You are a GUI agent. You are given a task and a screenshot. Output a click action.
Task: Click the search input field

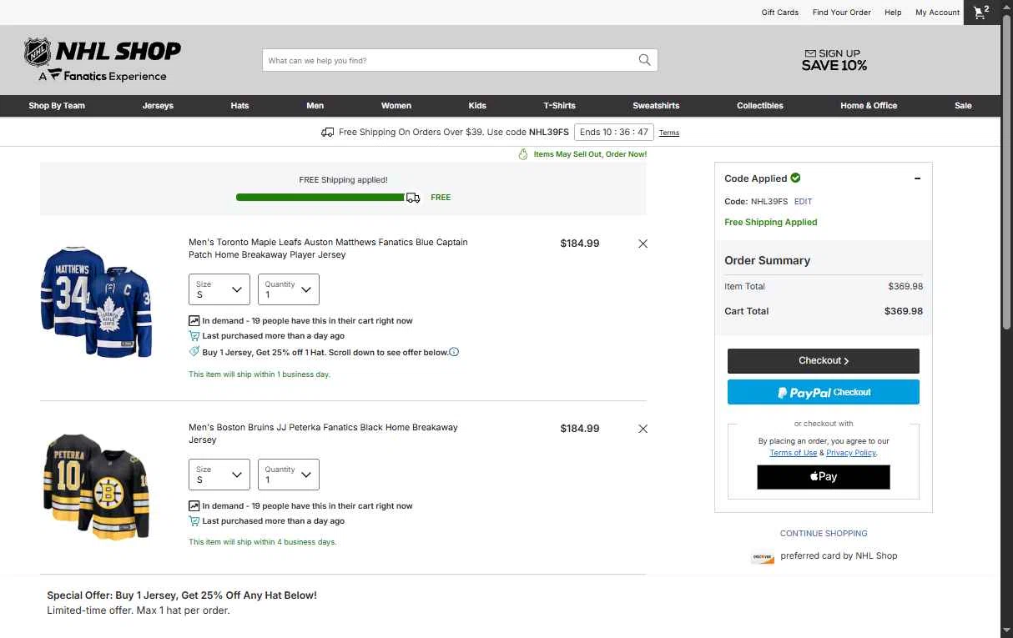[x=449, y=60]
